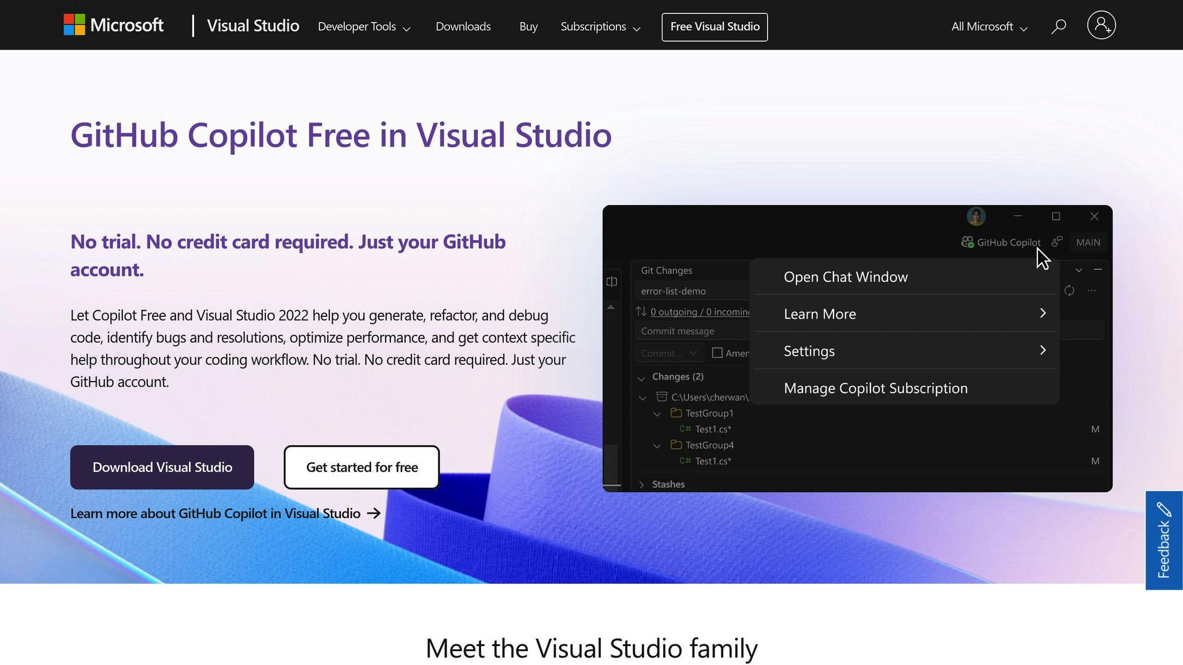Click the Send Feedback smiley icon near GitHub Copilot
1183x665 pixels.
pos(1056,242)
